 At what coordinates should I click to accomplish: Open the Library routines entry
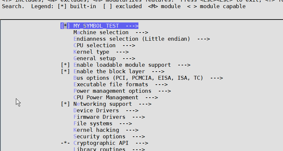[x=99, y=149]
